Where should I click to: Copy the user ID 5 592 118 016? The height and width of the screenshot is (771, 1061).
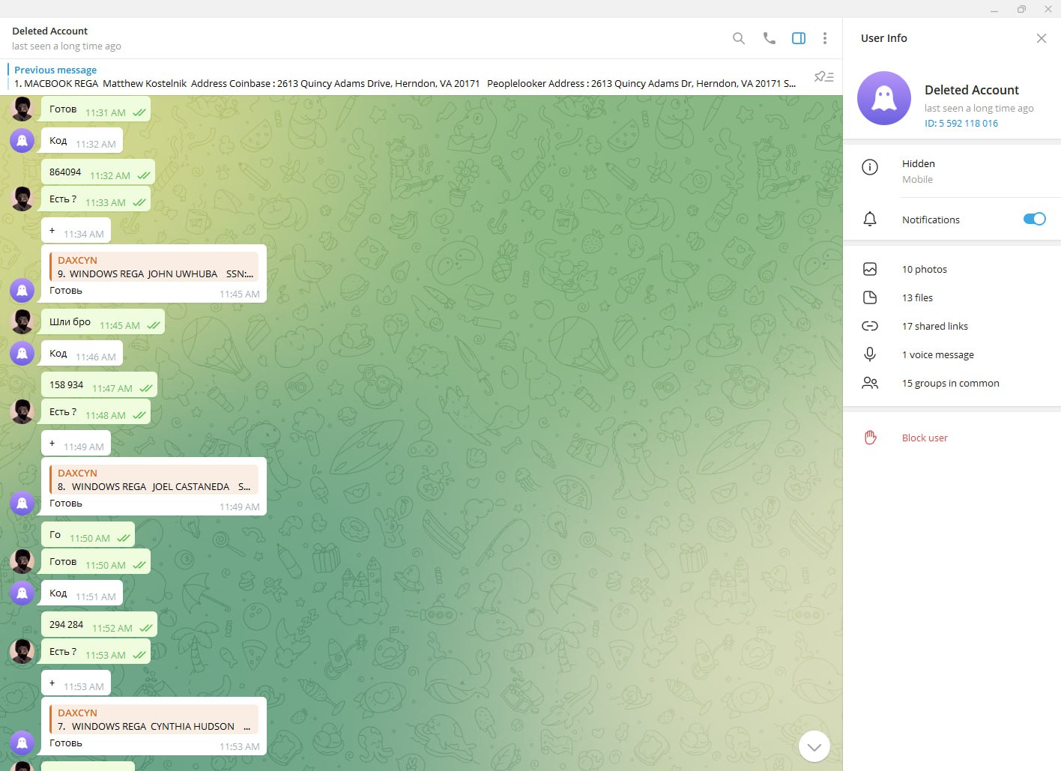(961, 124)
